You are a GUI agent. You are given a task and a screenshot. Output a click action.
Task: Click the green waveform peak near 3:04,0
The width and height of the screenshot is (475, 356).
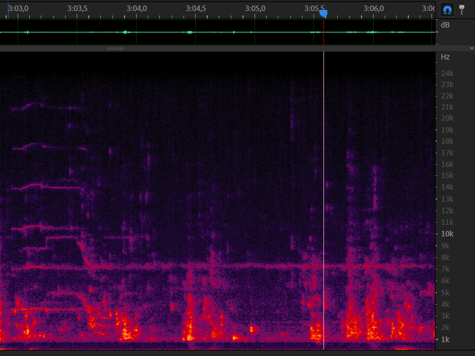coord(126,32)
